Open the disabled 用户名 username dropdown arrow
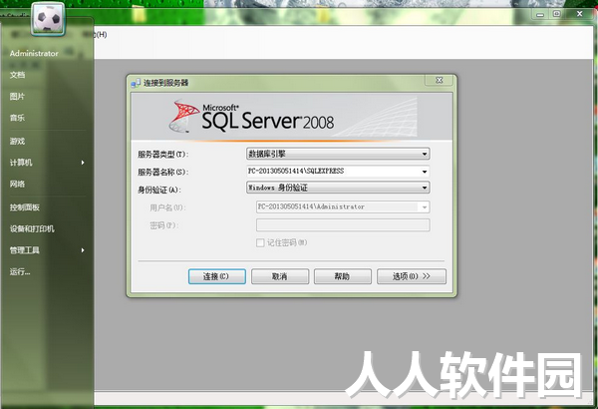 pyautogui.click(x=425, y=206)
